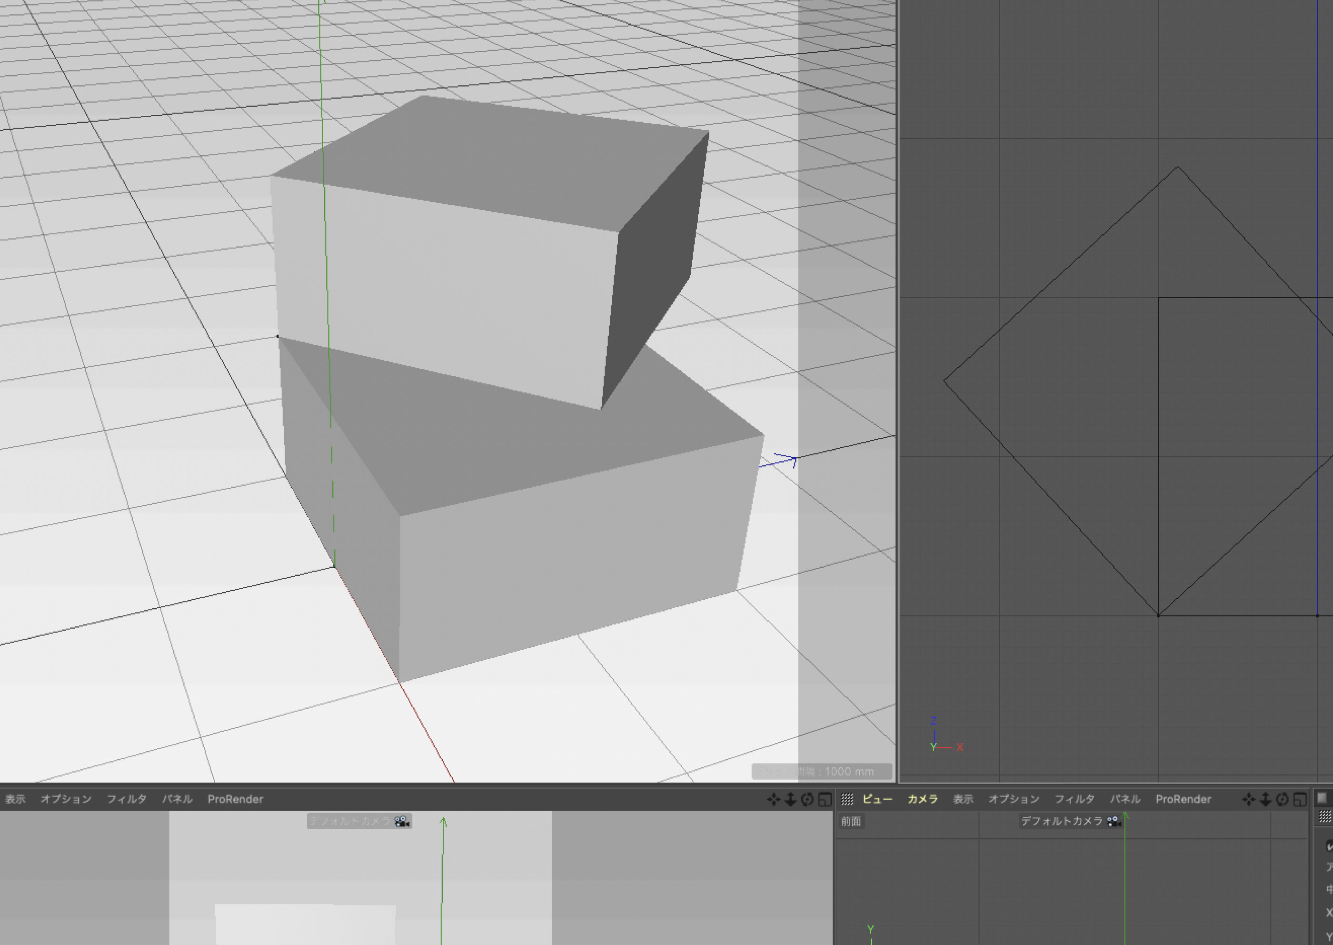The width and height of the screenshot is (1333, 945).
Task: Open the カメラ menu
Action: click(x=923, y=800)
